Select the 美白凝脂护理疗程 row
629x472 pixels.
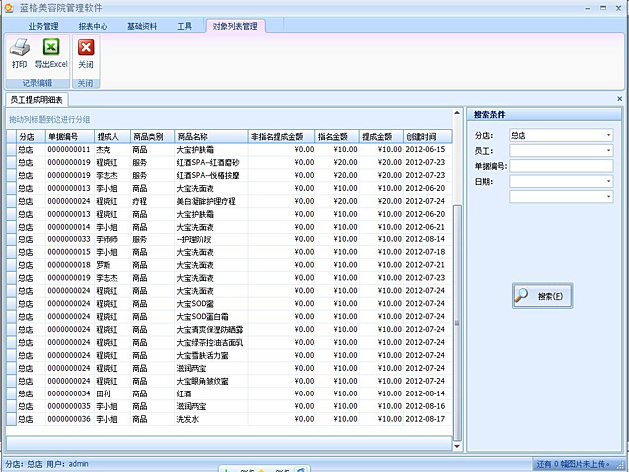coord(230,201)
